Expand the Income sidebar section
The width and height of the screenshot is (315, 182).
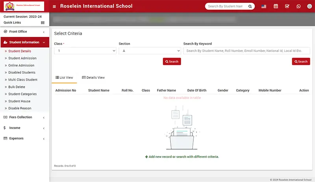24,128
